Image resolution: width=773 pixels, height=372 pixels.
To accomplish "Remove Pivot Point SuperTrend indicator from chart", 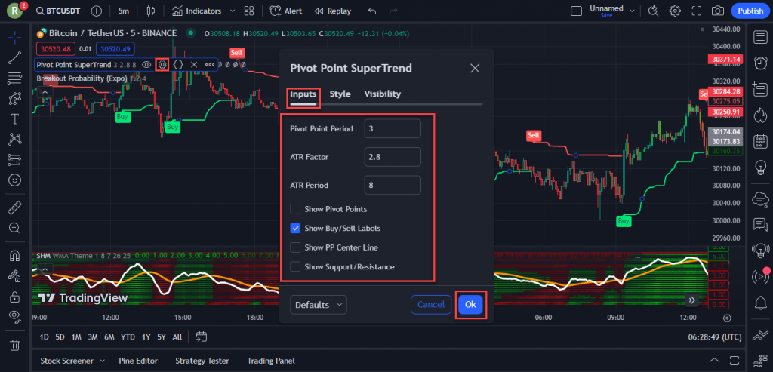I will tap(194, 64).
